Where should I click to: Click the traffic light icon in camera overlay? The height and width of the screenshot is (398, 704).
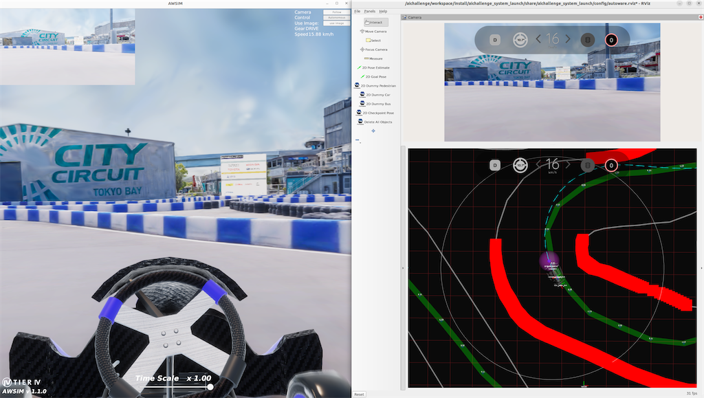tap(588, 40)
